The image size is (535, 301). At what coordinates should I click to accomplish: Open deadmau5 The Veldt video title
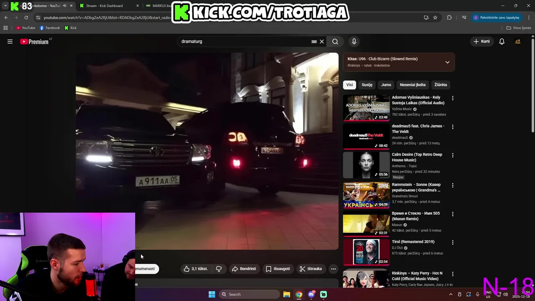[x=418, y=129]
